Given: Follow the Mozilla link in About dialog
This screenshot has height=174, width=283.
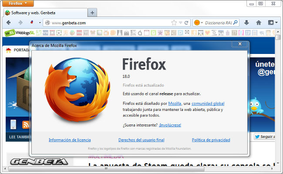Looking at the screenshot, I should pyautogui.click(x=175, y=104).
